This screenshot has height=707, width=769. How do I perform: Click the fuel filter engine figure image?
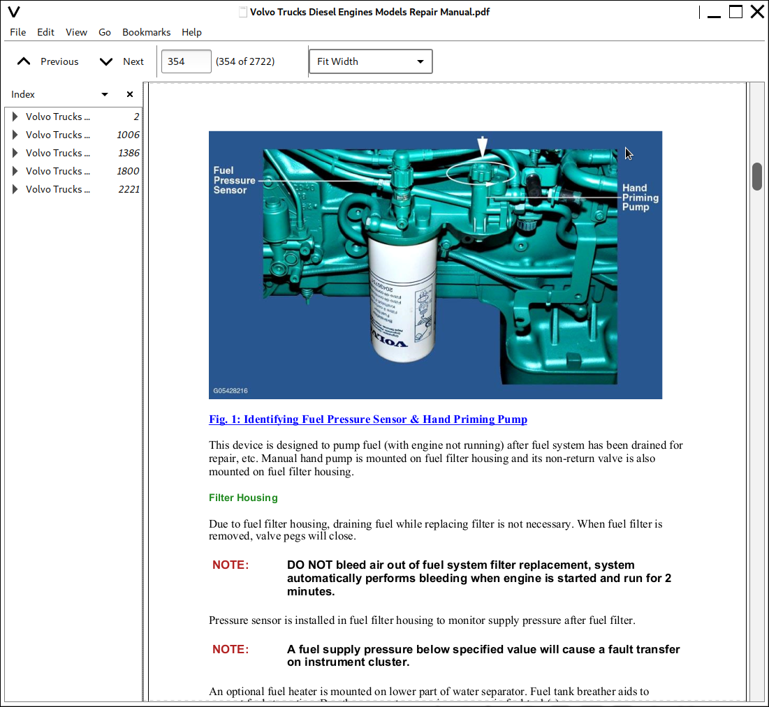(436, 265)
